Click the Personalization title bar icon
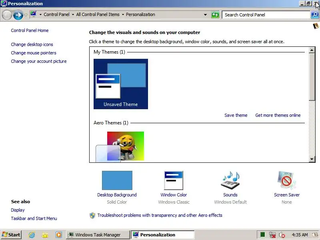 coord(4,4)
